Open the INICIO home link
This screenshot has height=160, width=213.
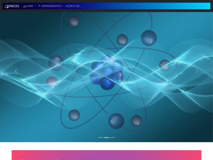(x=12, y=6)
